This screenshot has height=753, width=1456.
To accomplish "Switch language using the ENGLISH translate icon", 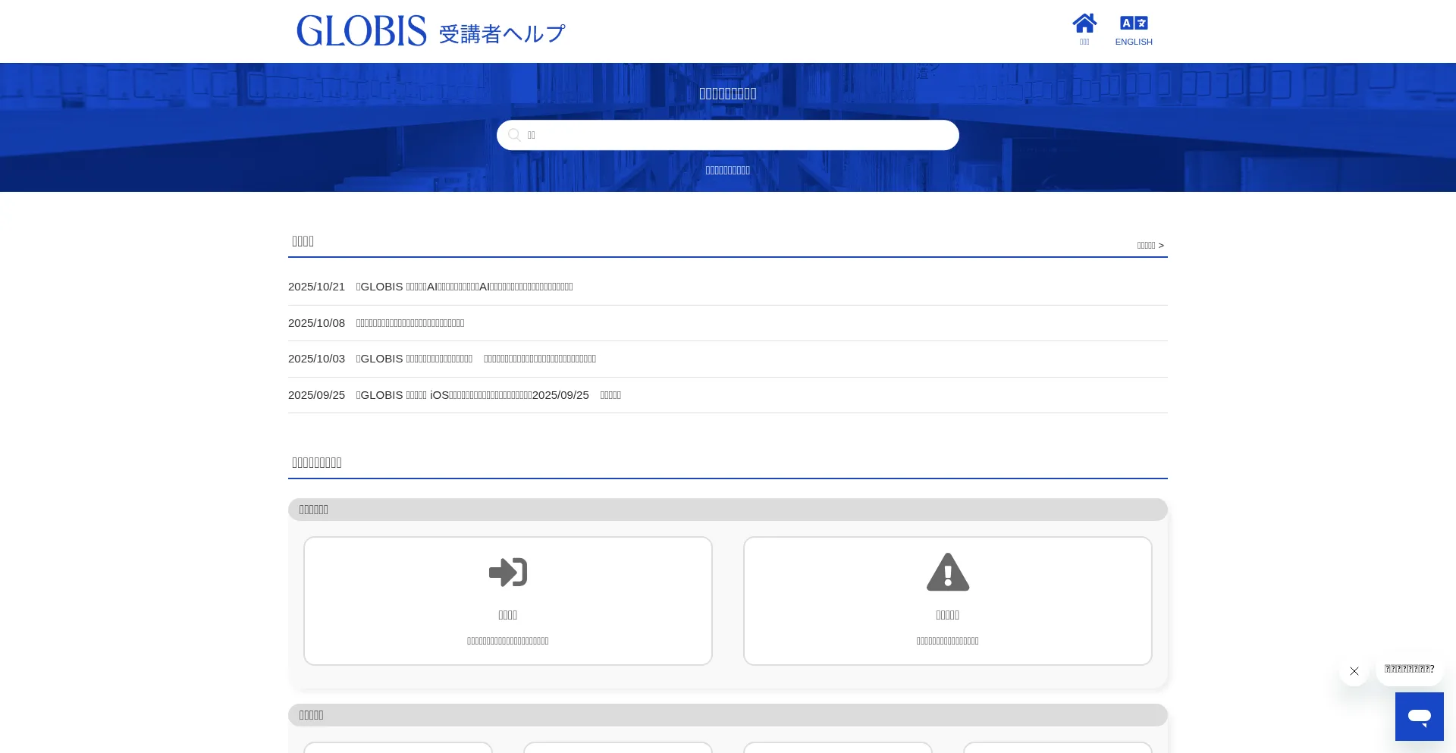I will click(x=1134, y=23).
